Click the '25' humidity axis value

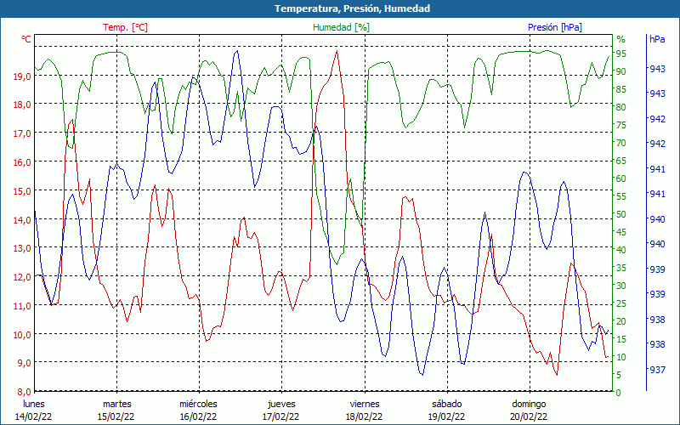coord(620,303)
